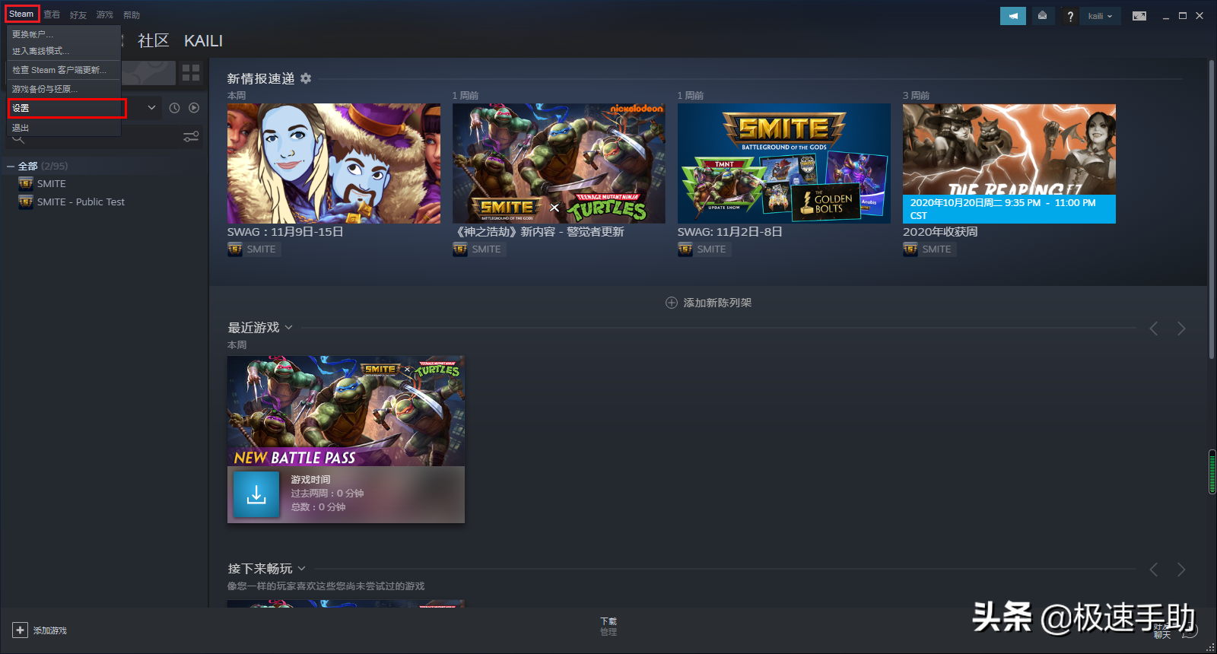Open the Steam menu in the menu bar
The image size is (1217, 654).
coord(21,14)
